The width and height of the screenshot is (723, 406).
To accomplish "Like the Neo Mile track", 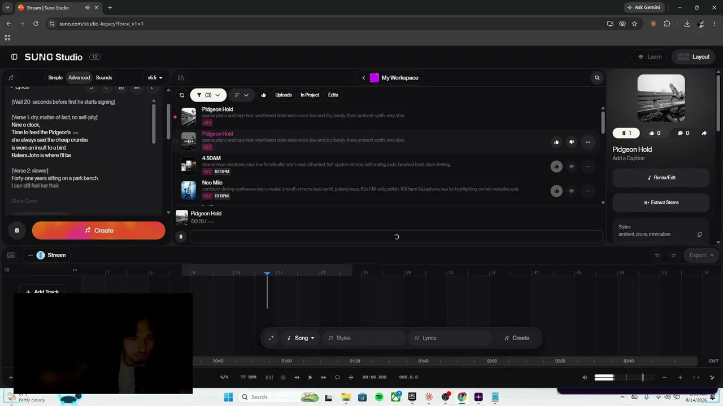I will click(556, 191).
